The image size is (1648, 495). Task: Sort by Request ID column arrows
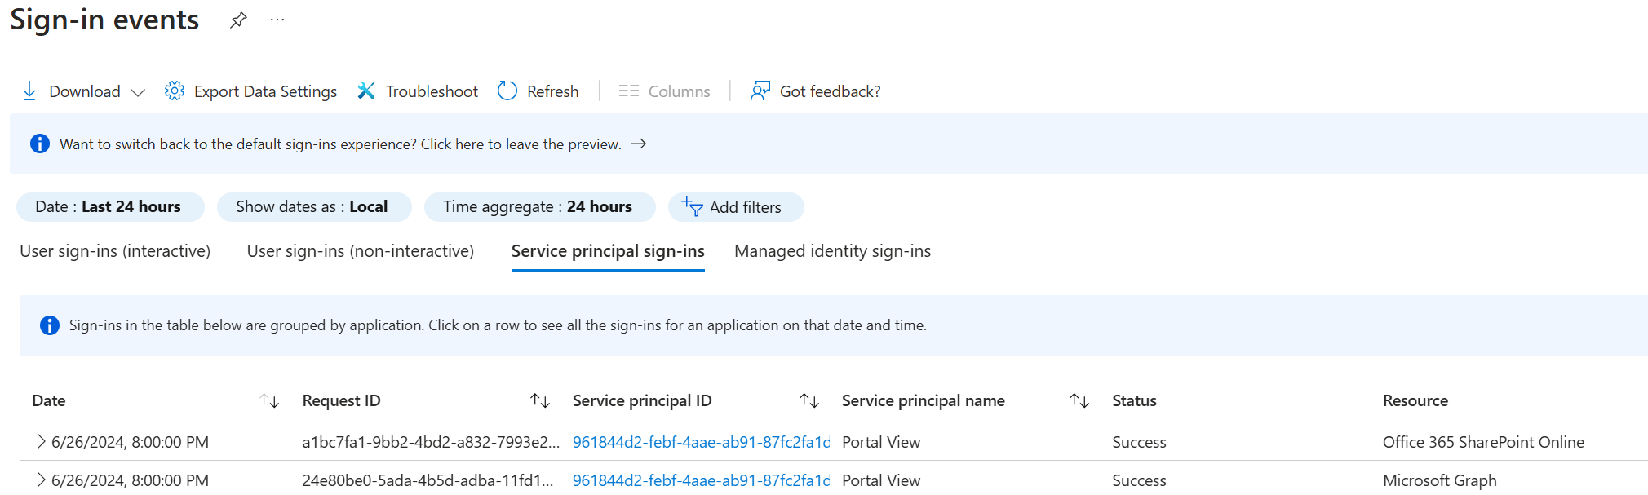pos(540,400)
